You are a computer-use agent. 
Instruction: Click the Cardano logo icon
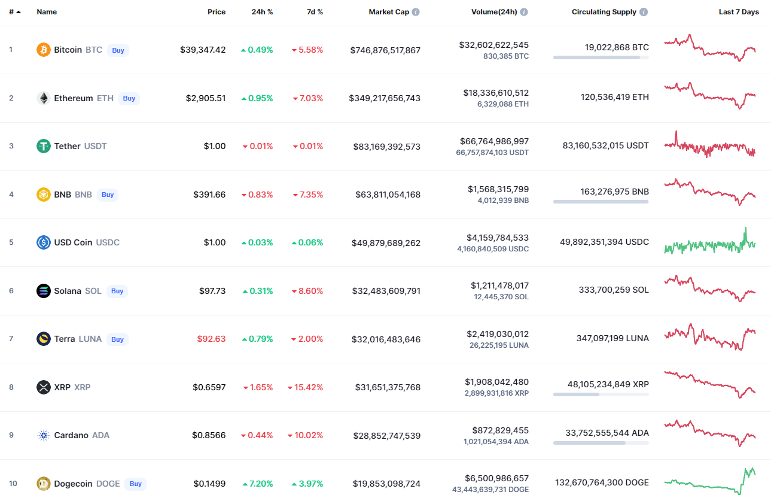tap(44, 435)
